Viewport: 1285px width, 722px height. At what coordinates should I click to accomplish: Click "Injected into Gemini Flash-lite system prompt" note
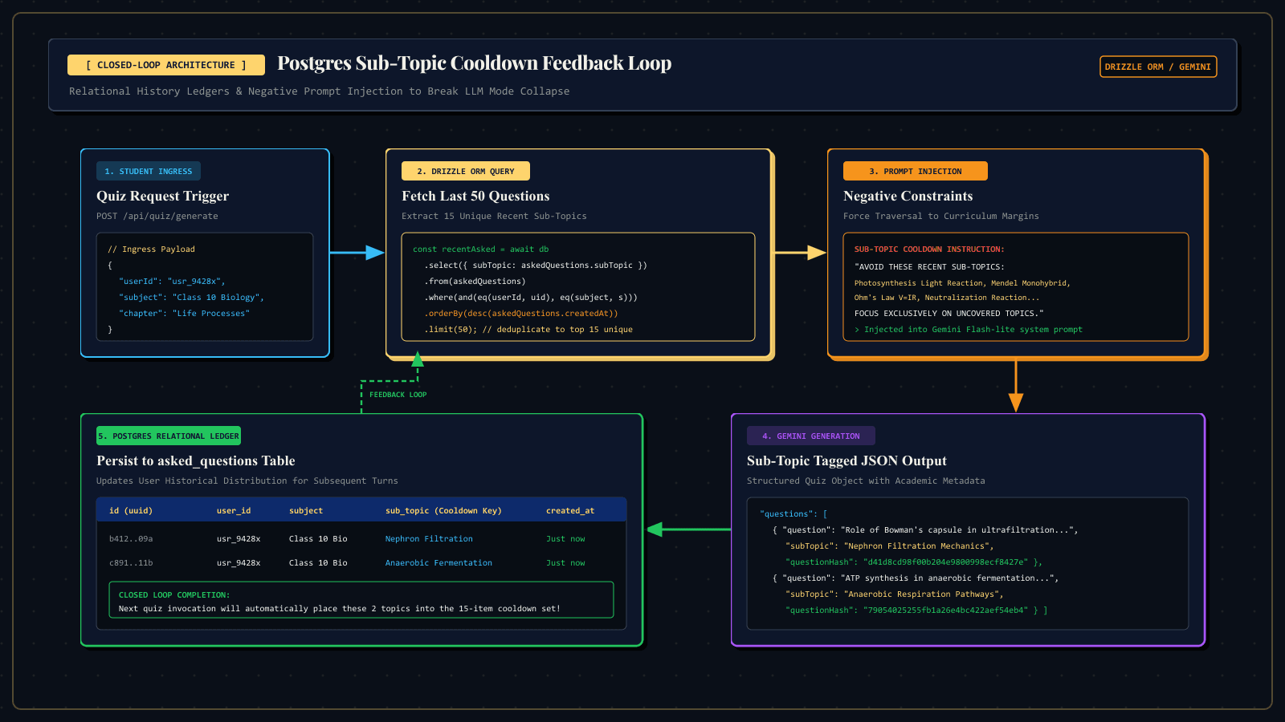[969, 330]
